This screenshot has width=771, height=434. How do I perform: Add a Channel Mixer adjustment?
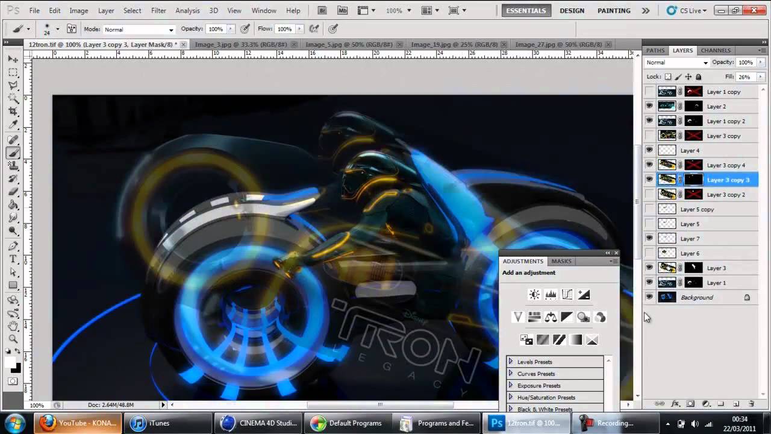[600, 317]
